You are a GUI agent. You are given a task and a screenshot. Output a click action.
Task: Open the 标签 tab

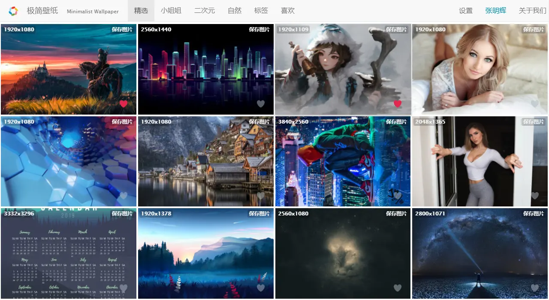coord(261,11)
